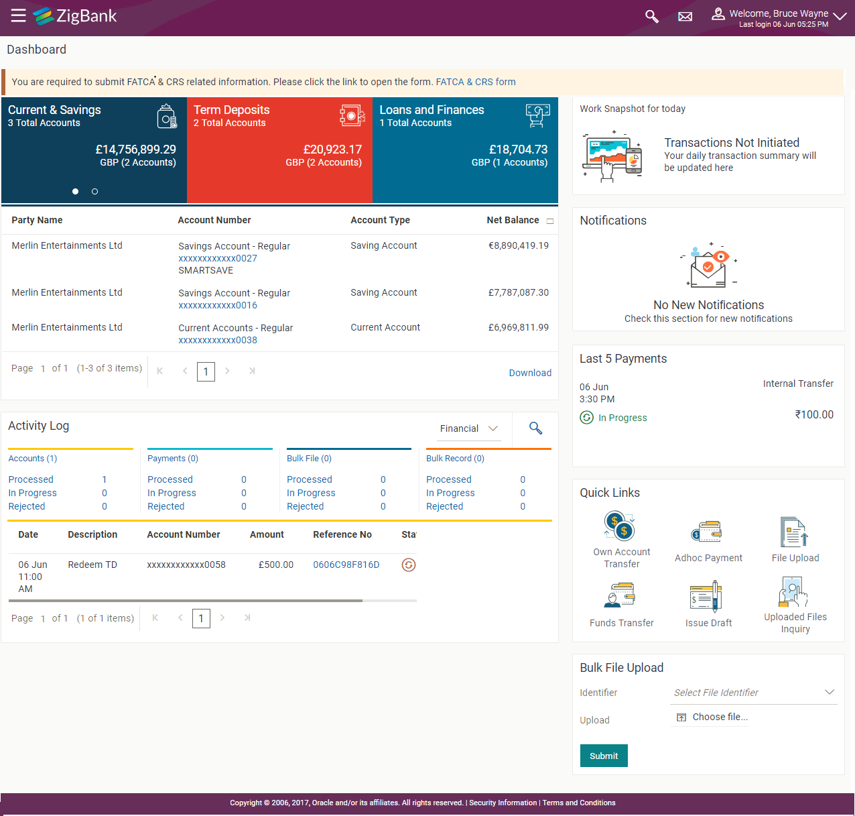The height and width of the screenshot is (816, 855).
Task: Click the search icon in Activity Log
Action: pos(535,428)
